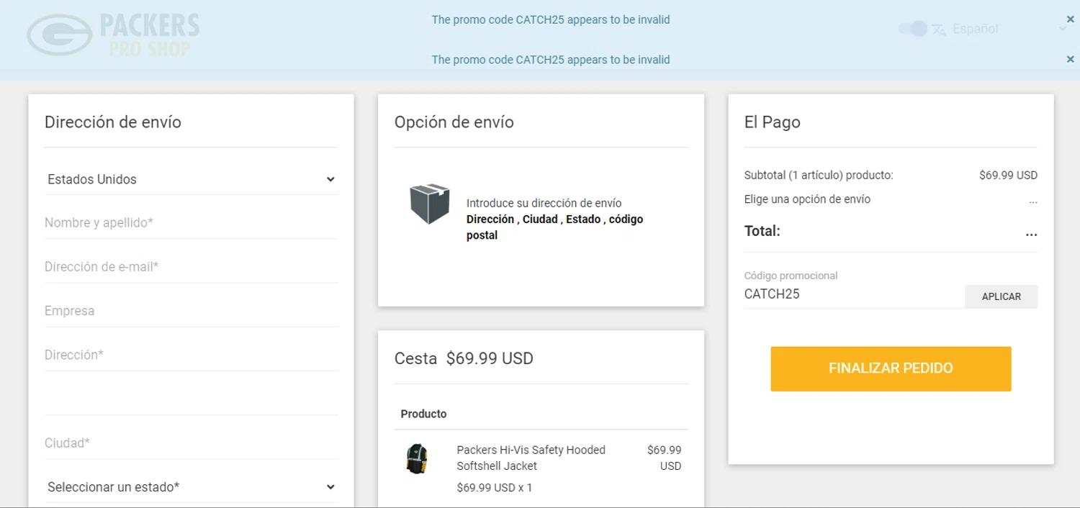The width and height of the screenshot is (1080, 508).
Task: Dismiss the first invalid promo code alert
Action: coord(1070,20)
